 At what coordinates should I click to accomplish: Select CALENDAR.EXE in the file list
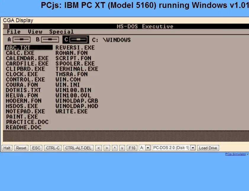(x=27, y=58)
